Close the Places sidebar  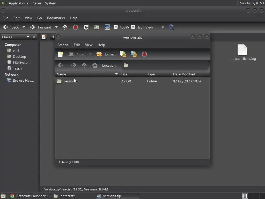coord(34,37)
